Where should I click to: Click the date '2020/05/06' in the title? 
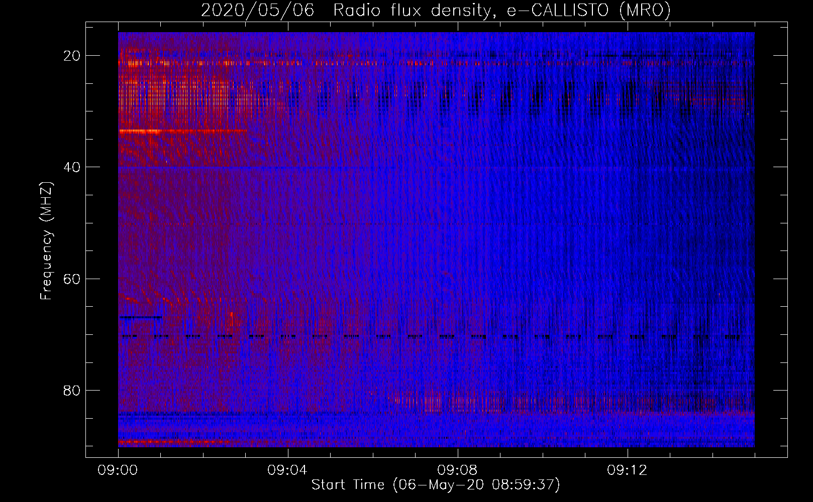click(x=258, y=11)
